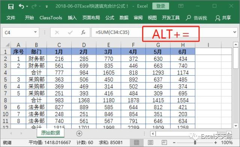Select column C header

click(x=59, y=45)
